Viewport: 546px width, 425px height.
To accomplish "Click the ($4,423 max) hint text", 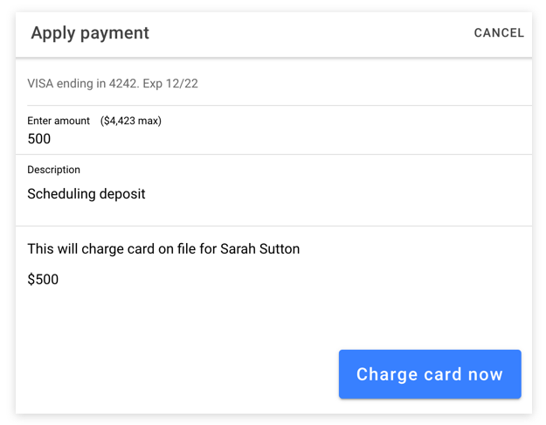I will pyautogui.click(x=131, y=121).
